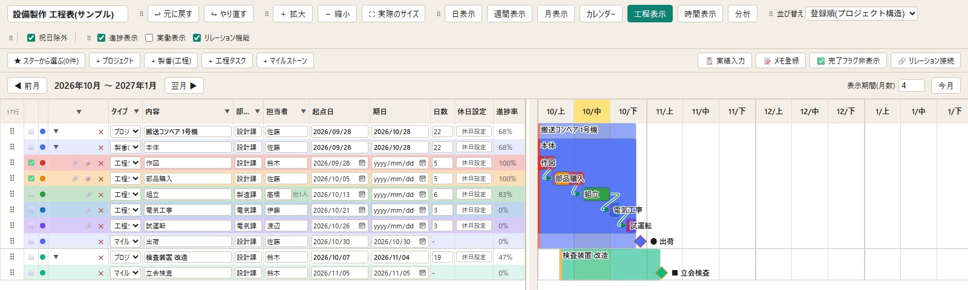Viewport: 968px width, 290px height.
Task: Toggle the 進捗表示 checkbox
Action: (x=101, y=38)
